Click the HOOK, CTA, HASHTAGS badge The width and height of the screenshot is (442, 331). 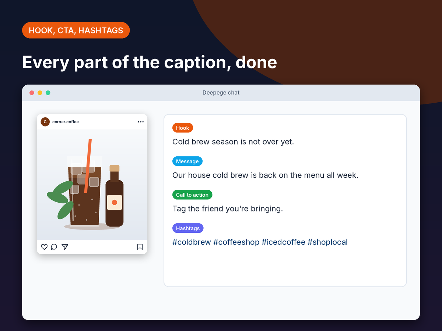(x=76, y=30)
